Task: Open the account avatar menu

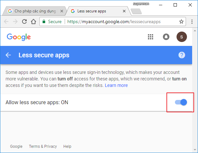Action: tap(182, 37)
